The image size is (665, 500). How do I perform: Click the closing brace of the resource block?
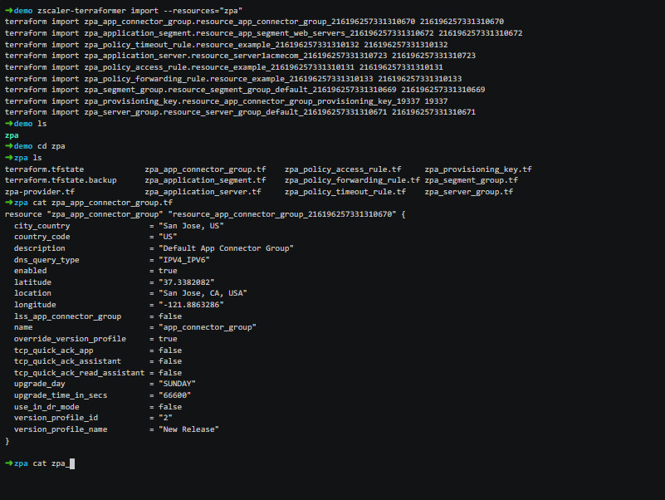(7, 441)
